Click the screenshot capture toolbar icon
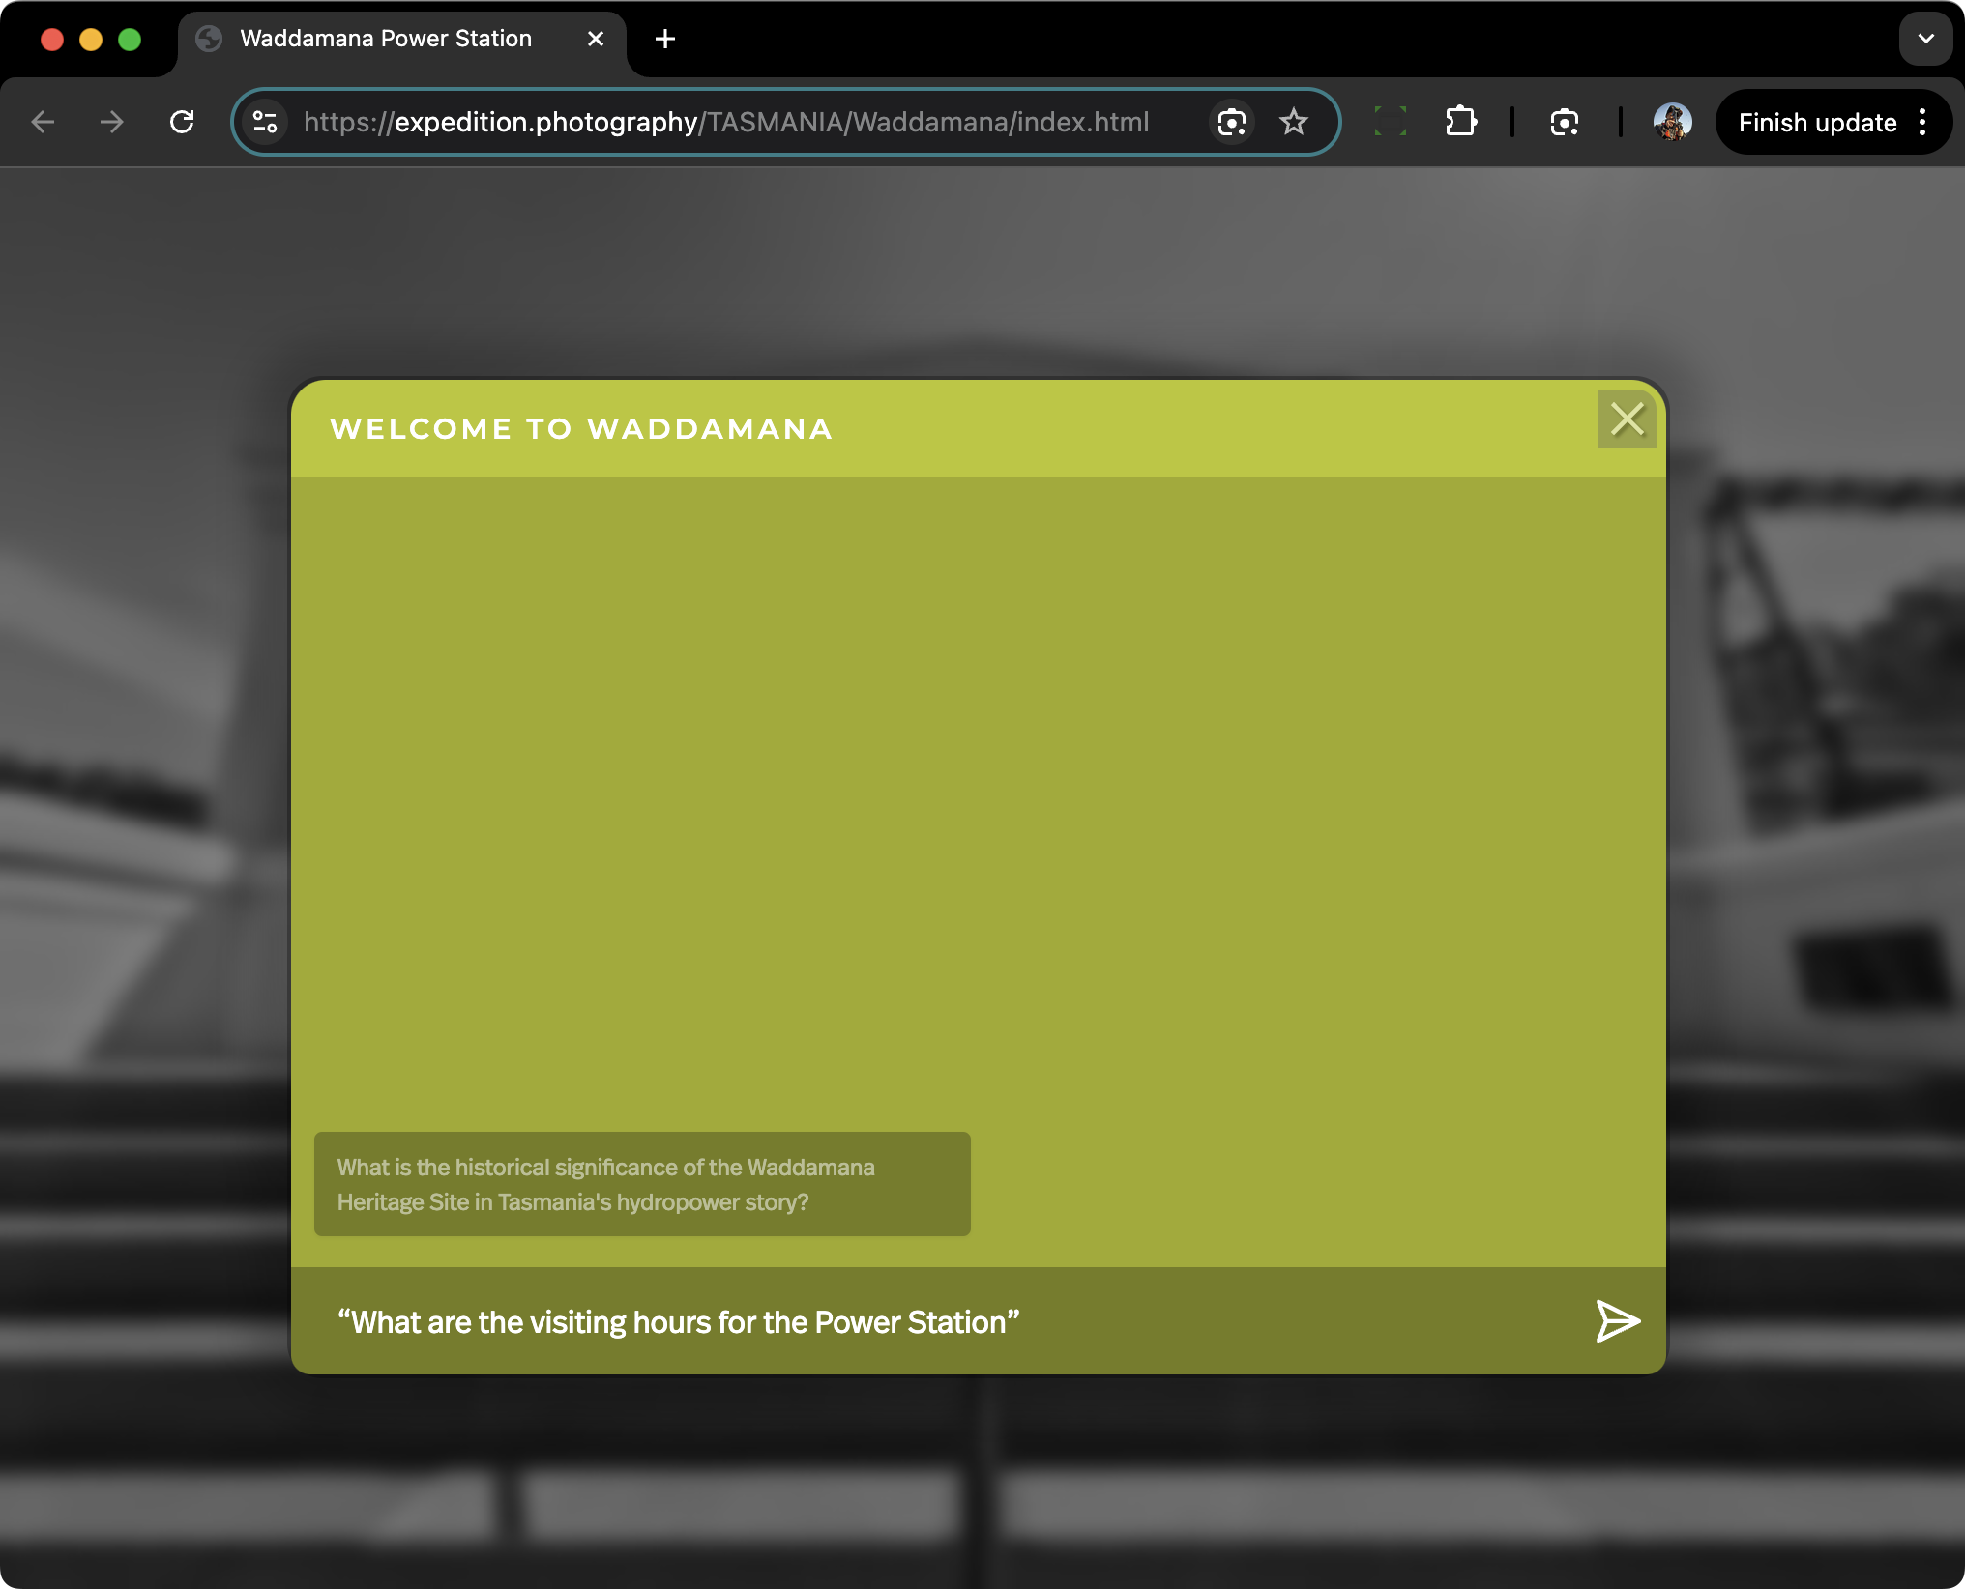 [x=1564, y=122]
